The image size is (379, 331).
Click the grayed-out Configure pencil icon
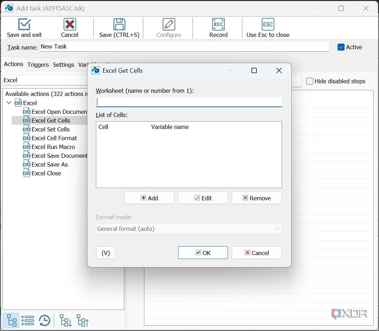(168, 24)
